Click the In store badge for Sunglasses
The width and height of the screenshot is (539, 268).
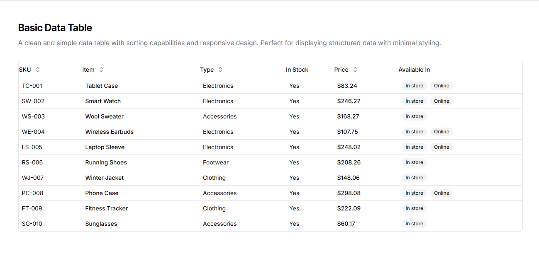tap(414, 224)
